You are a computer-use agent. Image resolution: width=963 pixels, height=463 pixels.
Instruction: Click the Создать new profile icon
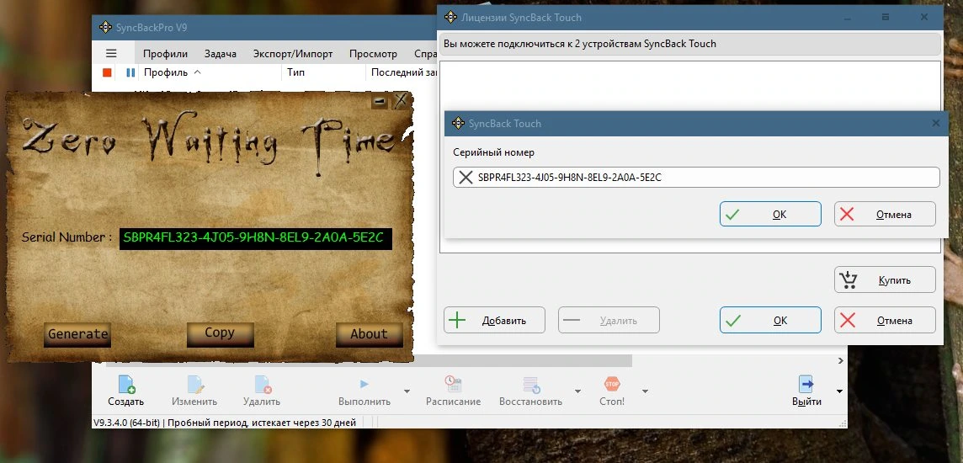point(126,385)
